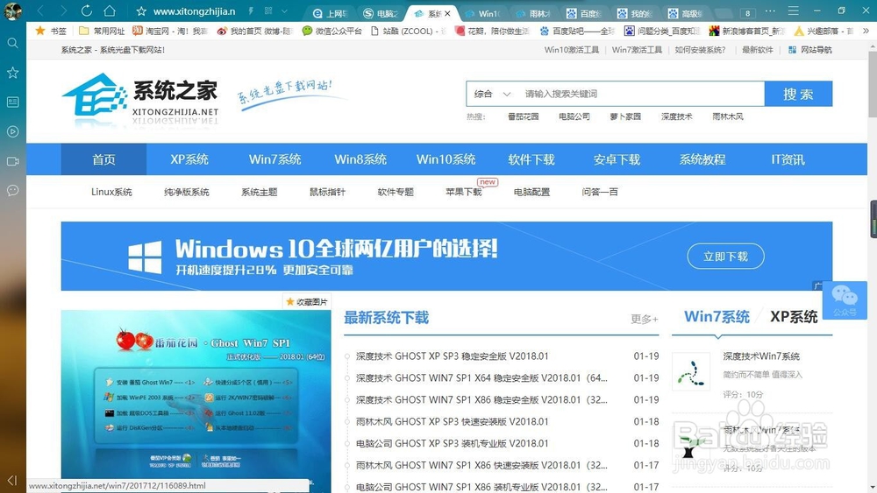Bookmark this page with the address bar star
The height and width of the screenshot is (493, 877).
(141, 11)
